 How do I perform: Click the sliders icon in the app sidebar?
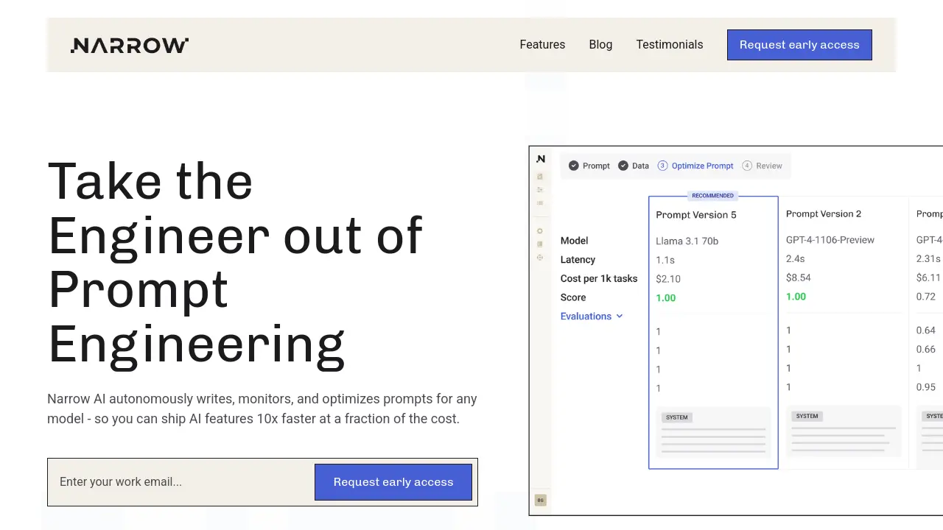click(x=540, y=190)
